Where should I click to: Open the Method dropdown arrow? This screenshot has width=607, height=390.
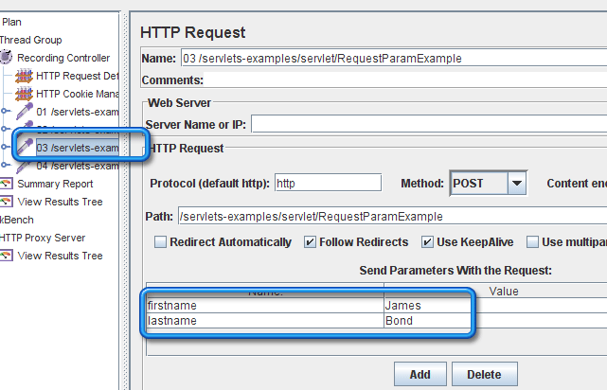(517, 183)
